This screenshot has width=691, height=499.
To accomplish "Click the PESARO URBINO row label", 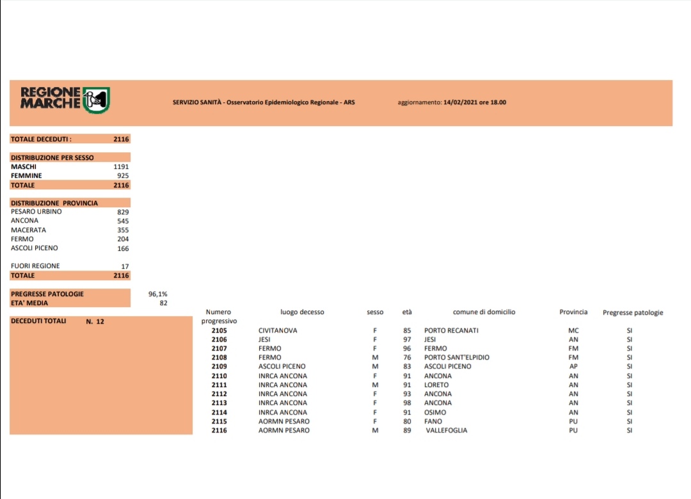I will point(36,212).
